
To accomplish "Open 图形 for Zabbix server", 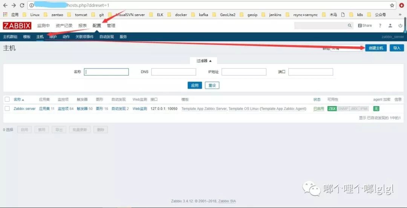I will (x=99, y=109).
